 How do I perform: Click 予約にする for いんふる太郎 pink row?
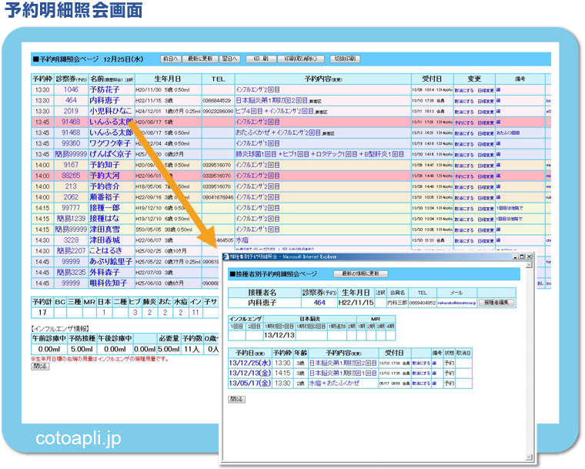(x=464, y=122)
